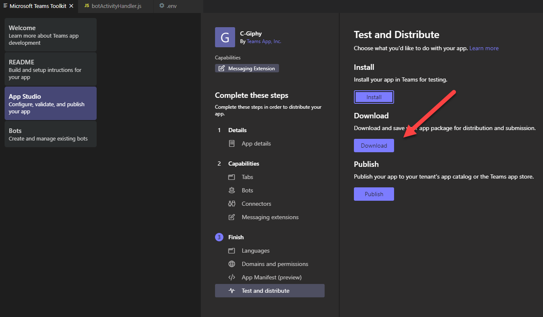Image resolution: width=543 pixels, height=317 pixels.
Task: Click the App details document icon
Action: pyautogui.click(x=231, y=143)
